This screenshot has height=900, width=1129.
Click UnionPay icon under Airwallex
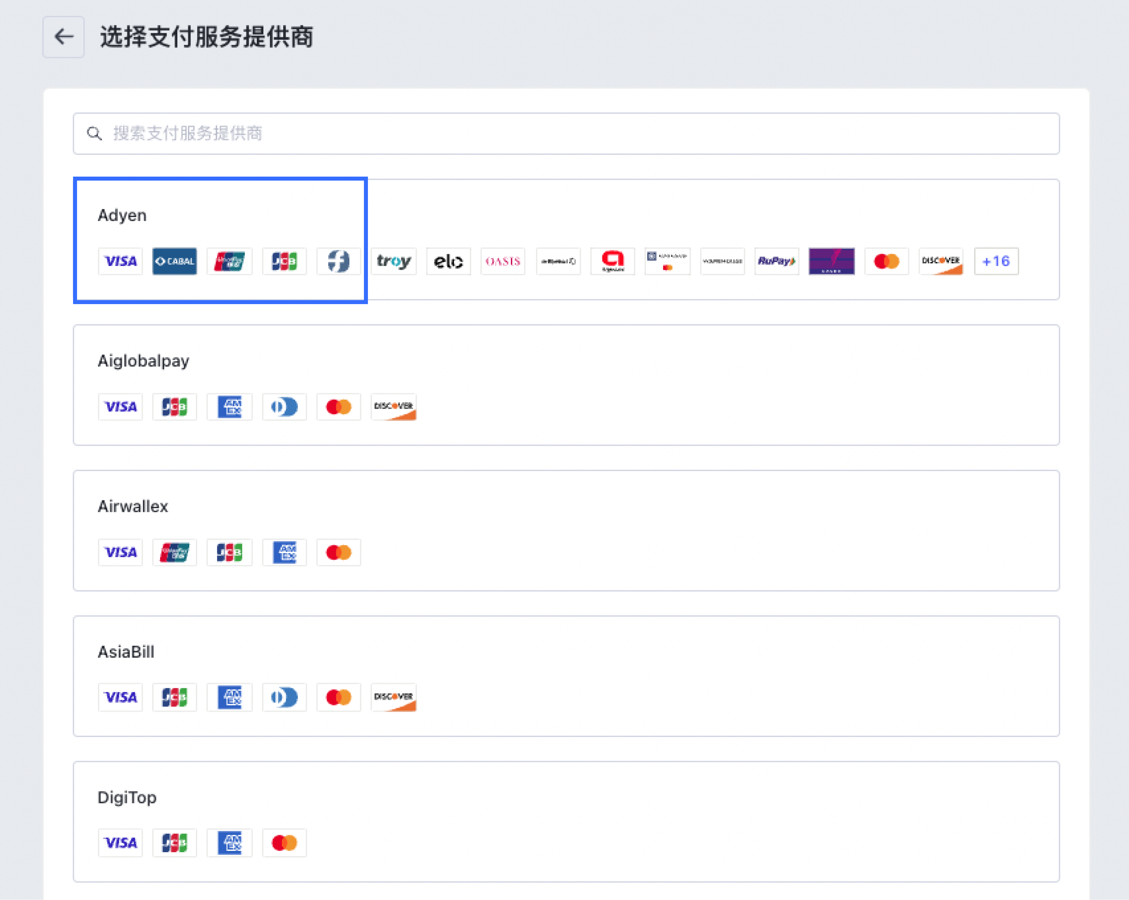(174, 552)
